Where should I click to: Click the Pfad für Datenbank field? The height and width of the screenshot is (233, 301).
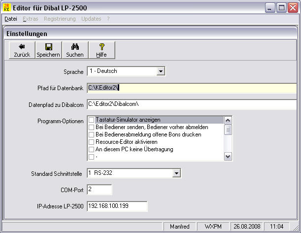[x=191, y=88]
